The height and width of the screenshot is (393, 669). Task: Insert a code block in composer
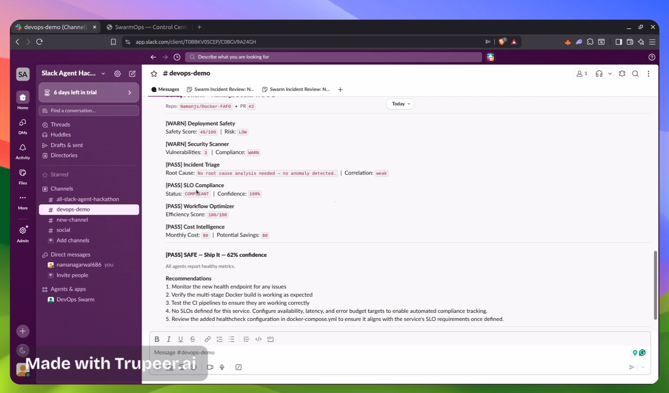pyautogui.click(x=270, y=339)
